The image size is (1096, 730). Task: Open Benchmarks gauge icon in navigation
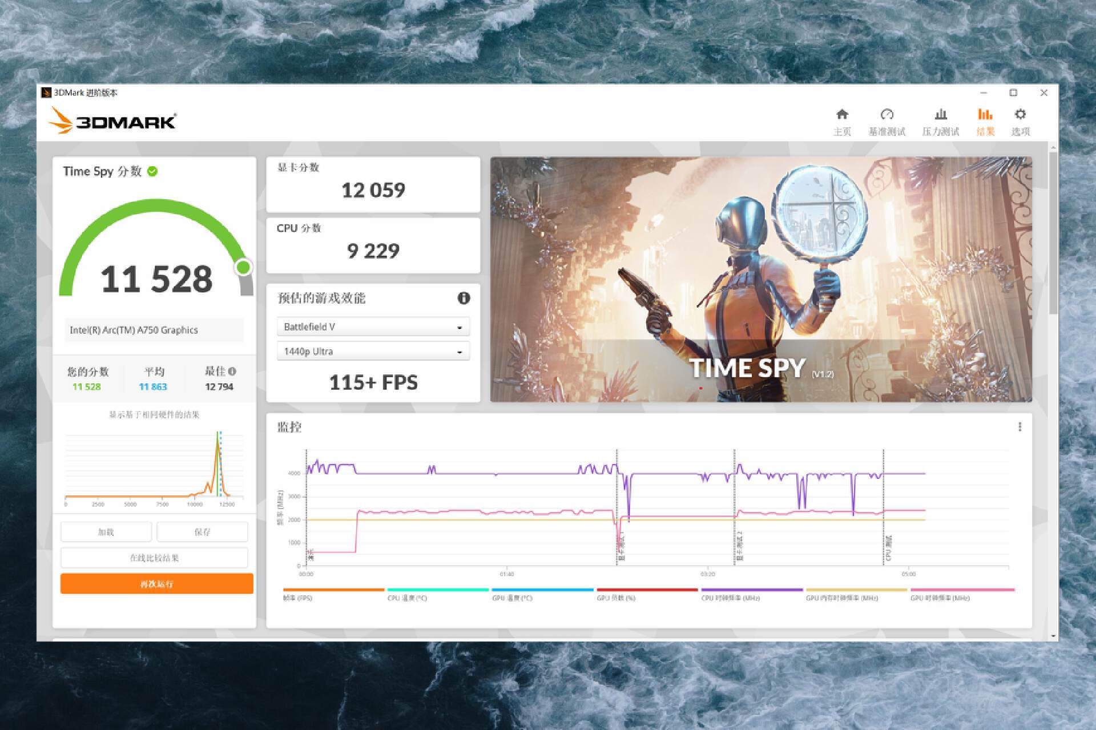coord(887,114)
